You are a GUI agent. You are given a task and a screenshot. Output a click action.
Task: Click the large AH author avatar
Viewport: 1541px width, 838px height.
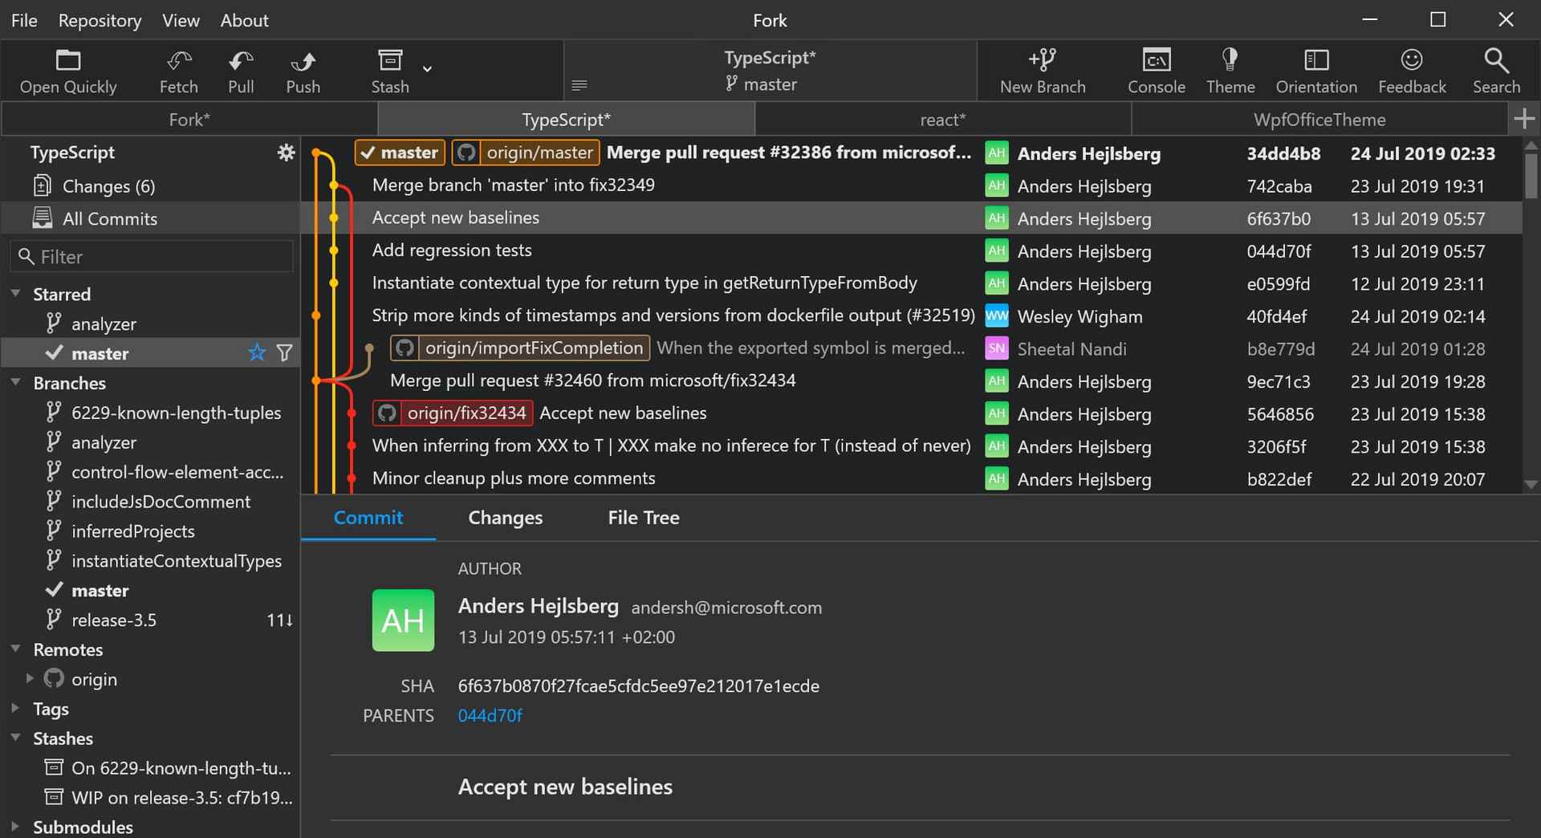point(403,620)
